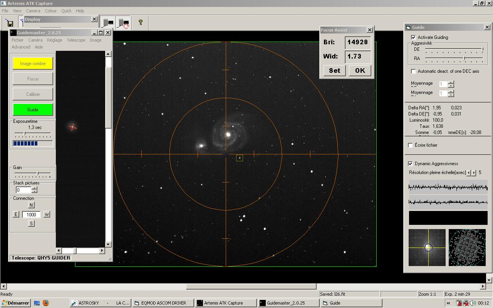Click the Connection pulse duration field showing 1000
The height and width of the screenshot is (308, 493).
[31, 215]
